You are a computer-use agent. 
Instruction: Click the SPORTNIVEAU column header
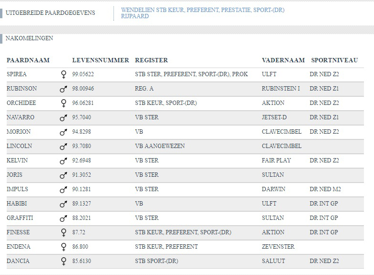pyautogui.click(x=334, y=60)
